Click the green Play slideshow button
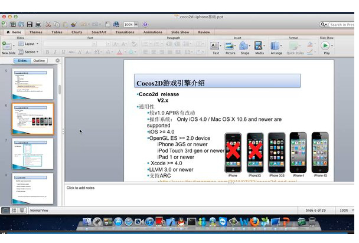The height and width of the screenshot is (243, 359). 325,46
